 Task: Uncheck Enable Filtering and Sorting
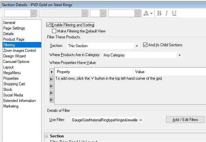[49, 25]
